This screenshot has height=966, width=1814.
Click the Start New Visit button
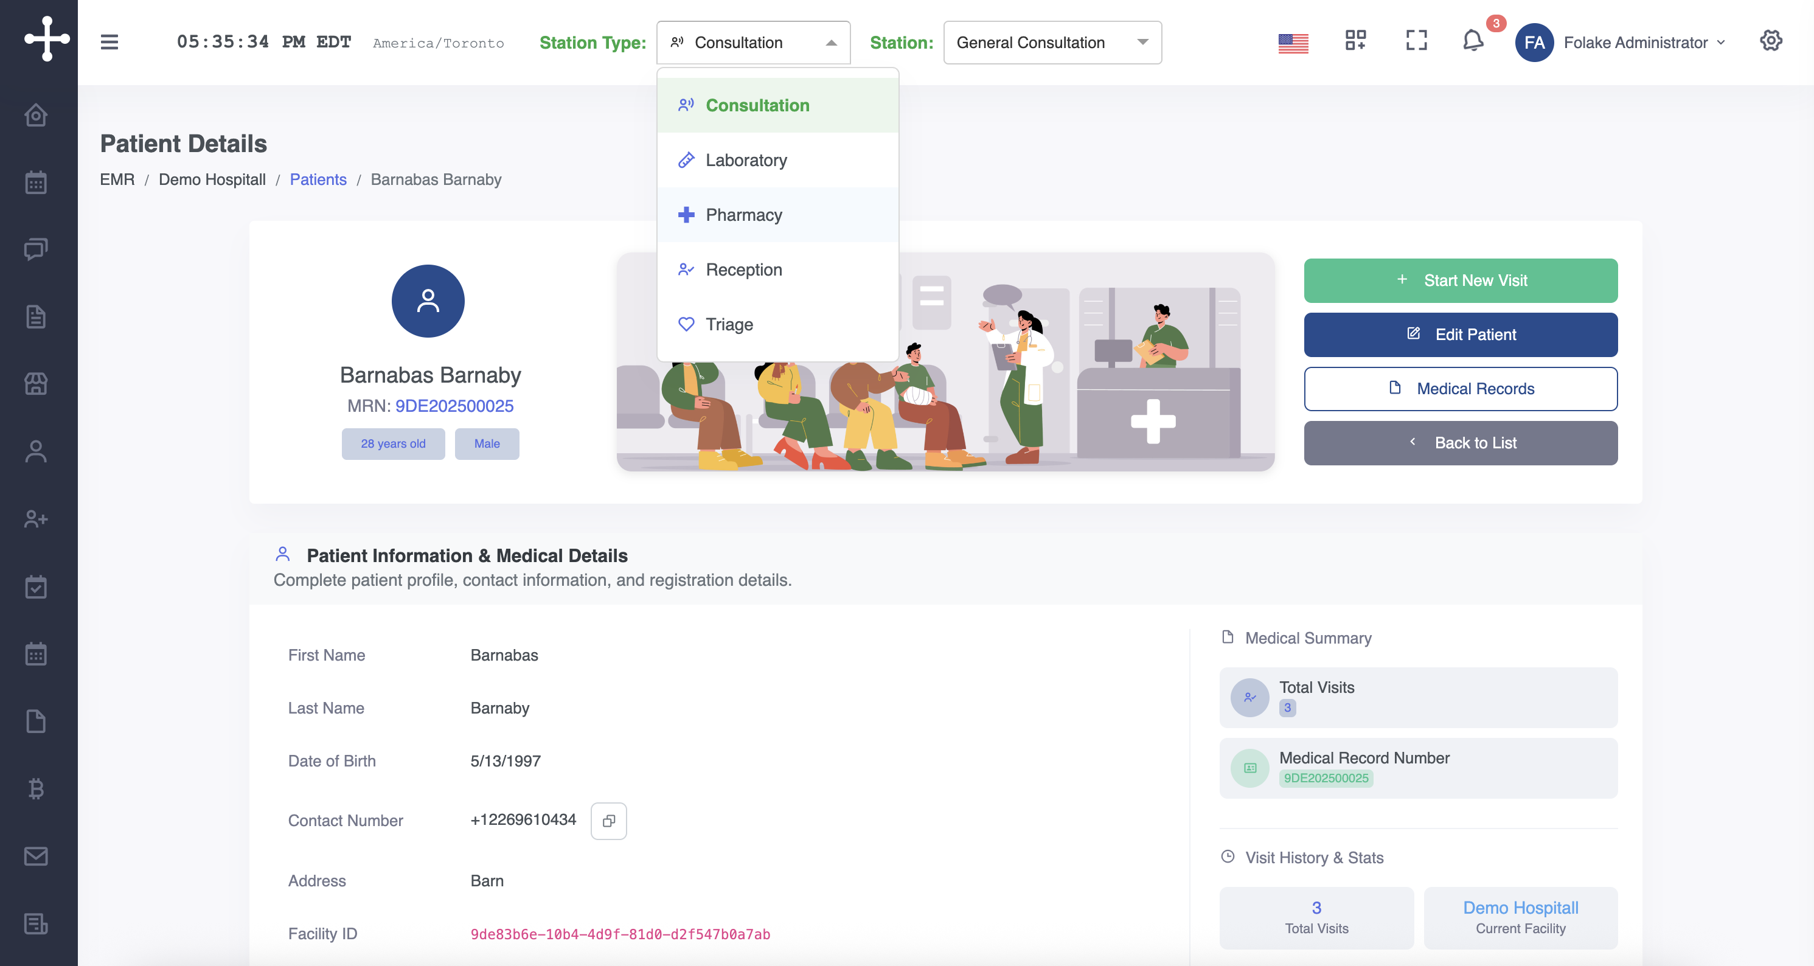[x=1460, y=280]
